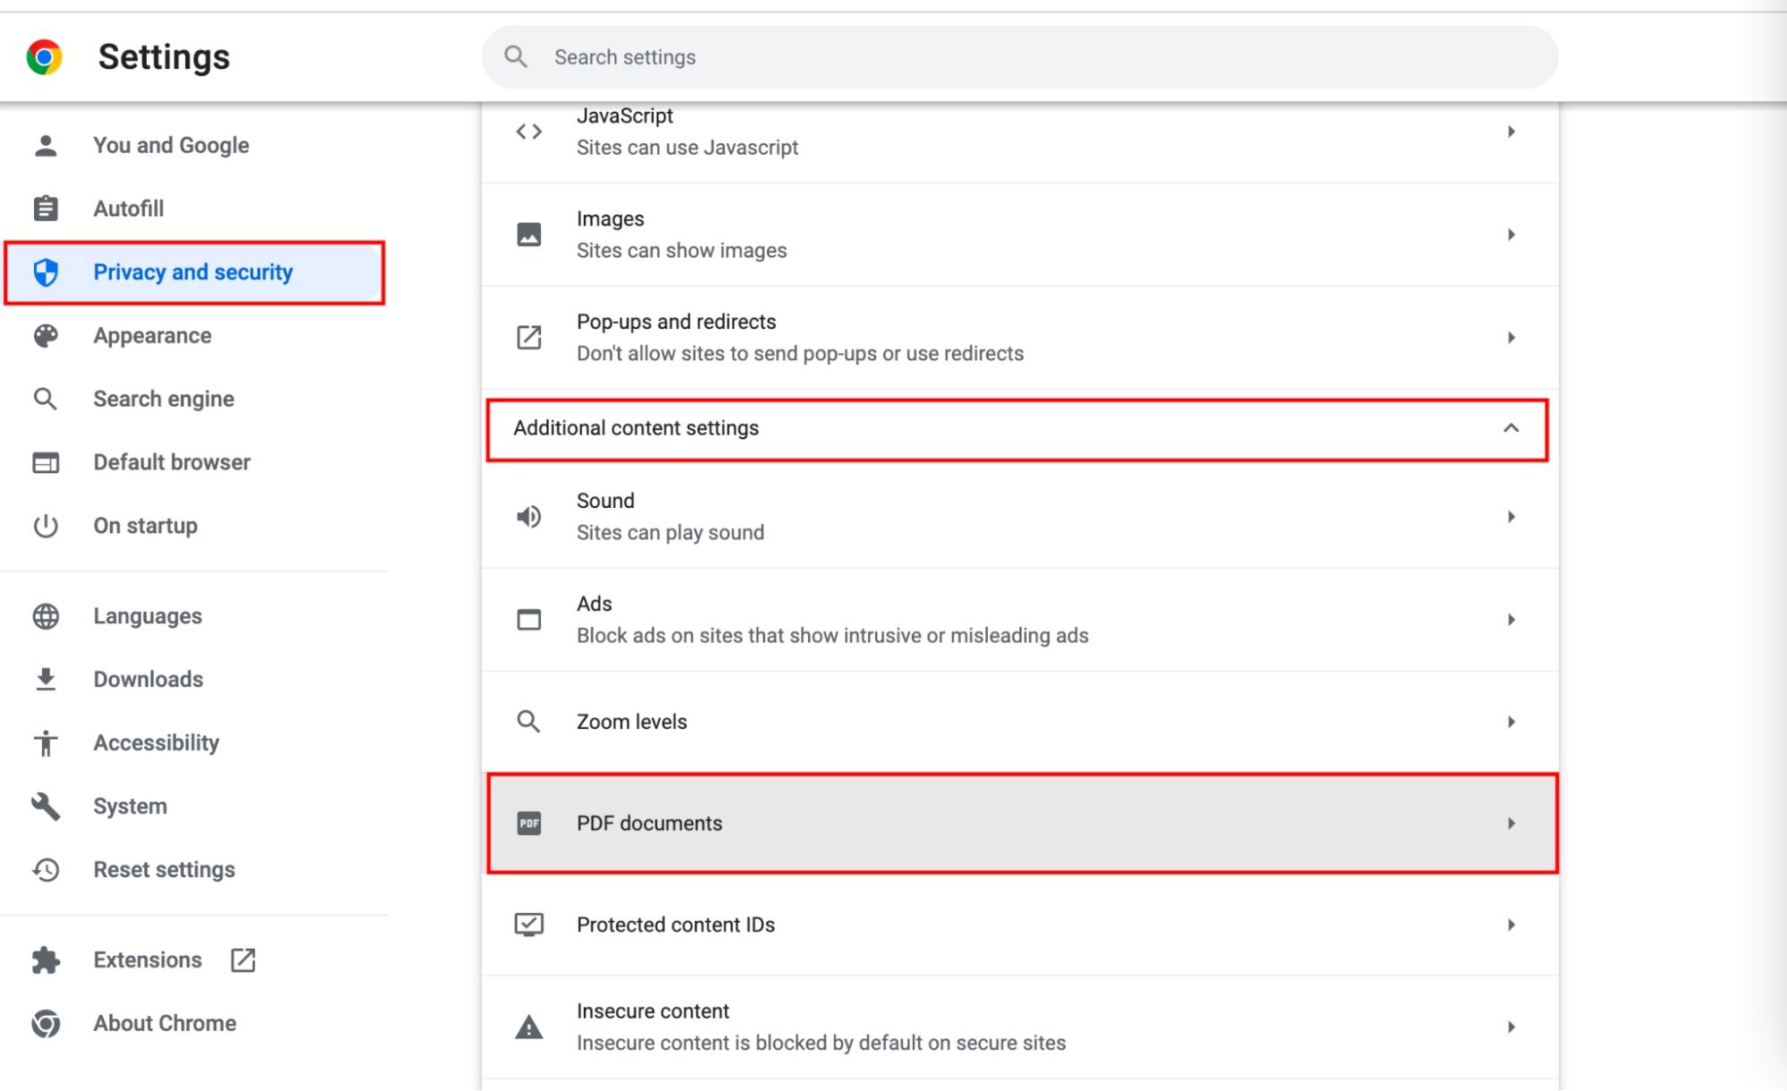Viewport: 1787px width, 1091px height.
Task: Click the Images picture icon
Action: [x=529, y=234]
